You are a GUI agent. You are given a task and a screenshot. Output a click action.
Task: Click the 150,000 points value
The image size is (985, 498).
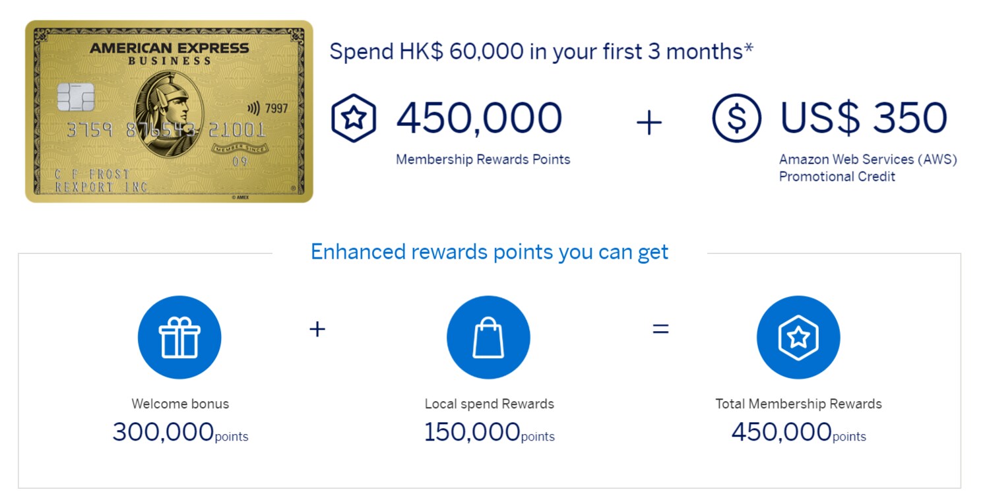(x=489, y=432)
